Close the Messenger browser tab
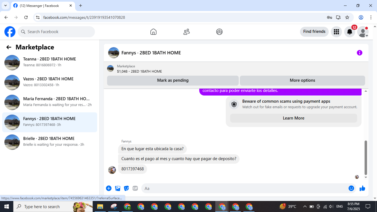Viewport: 377px width, 212px height. [71, 6]
